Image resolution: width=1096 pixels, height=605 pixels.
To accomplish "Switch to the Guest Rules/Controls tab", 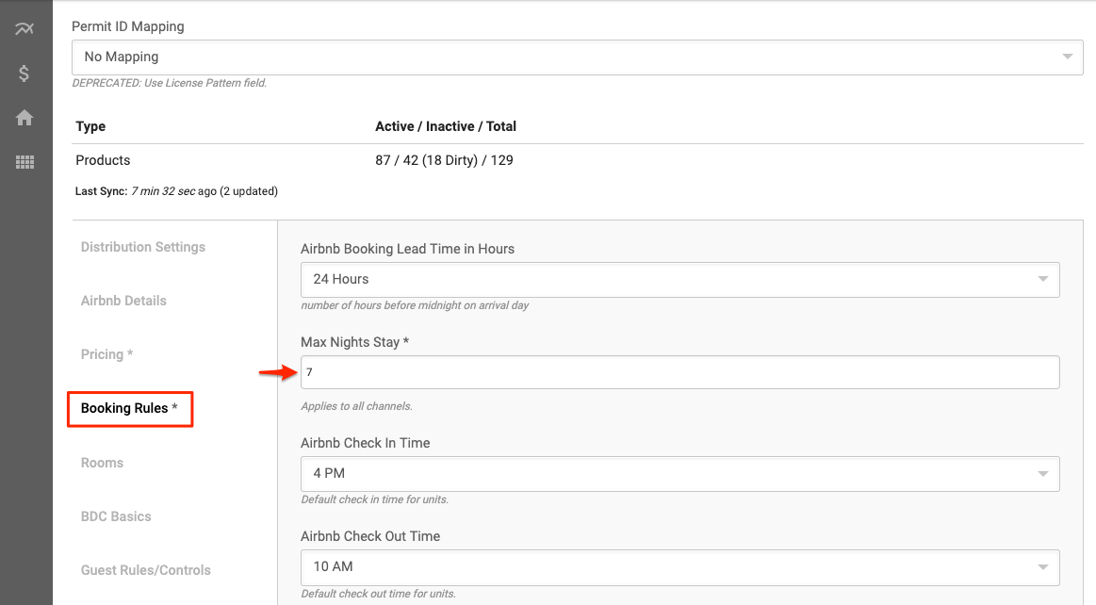I will pos(145,570).
